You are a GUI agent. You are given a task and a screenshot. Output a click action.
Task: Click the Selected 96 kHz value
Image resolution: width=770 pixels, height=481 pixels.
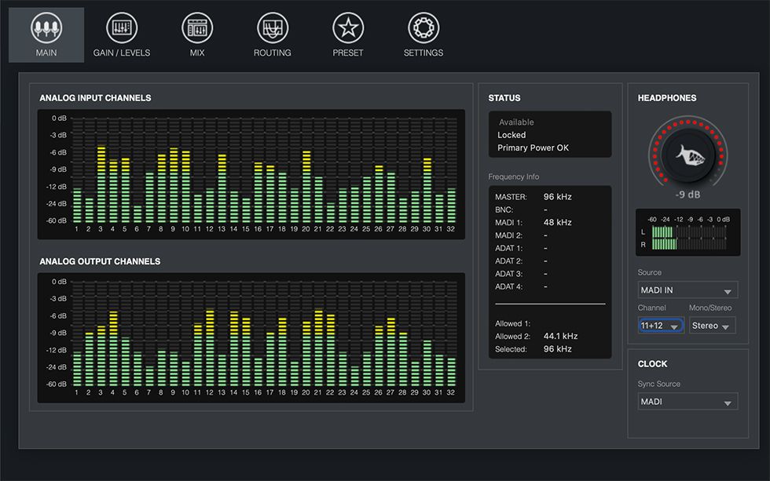557,348
